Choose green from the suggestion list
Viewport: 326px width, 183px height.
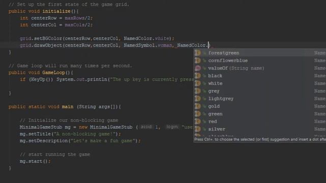click(x=260, y=114)
